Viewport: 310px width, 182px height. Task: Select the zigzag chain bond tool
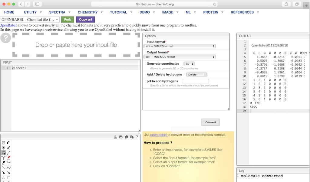point(8,167)
